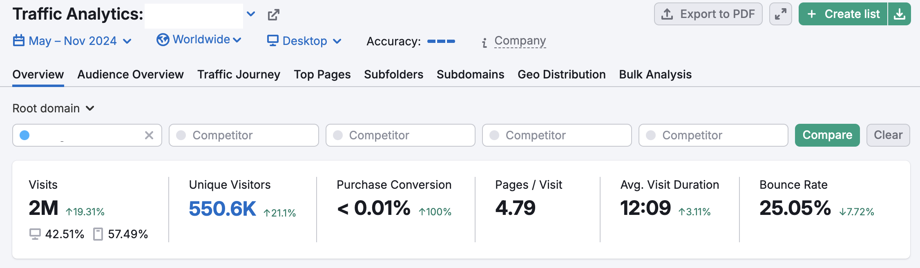Click the calendar icon for date range
Viewport: 920px width, 268px height.
(19, 40)
